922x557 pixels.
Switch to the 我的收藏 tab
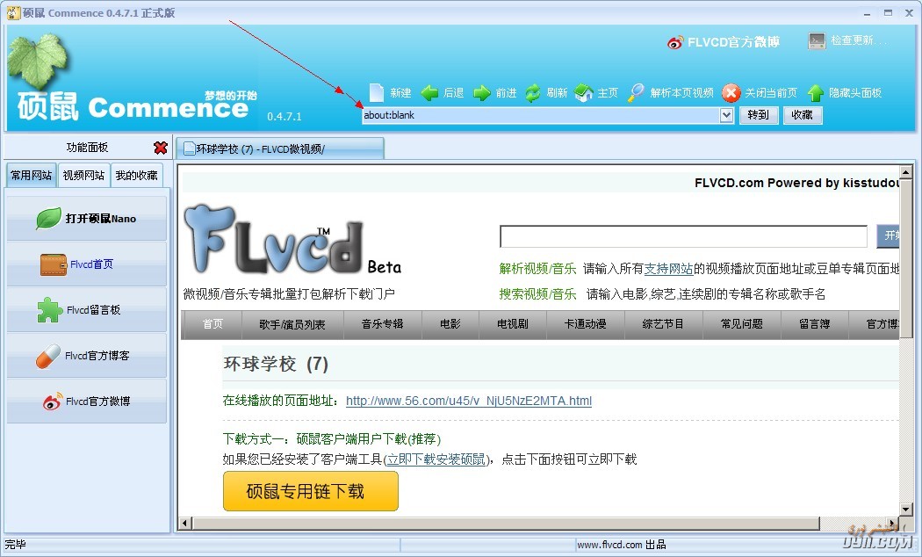136,176
